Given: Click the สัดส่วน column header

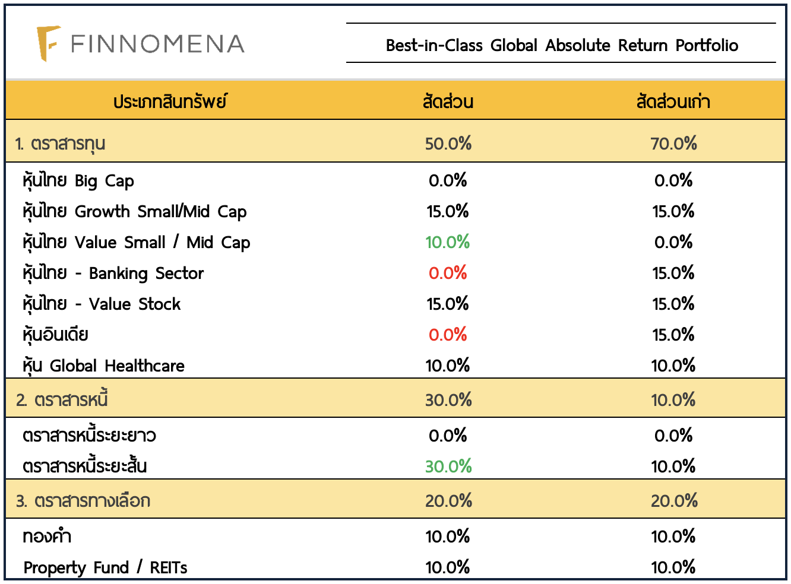Looking at the screenshot, I should (x=448, y=101).
